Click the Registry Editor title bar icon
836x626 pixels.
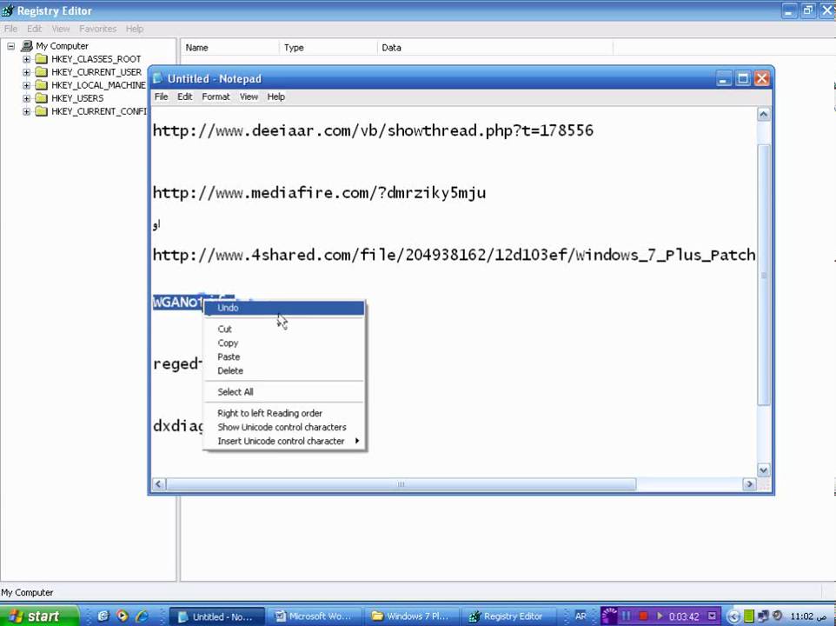click(x=8, y=10)
